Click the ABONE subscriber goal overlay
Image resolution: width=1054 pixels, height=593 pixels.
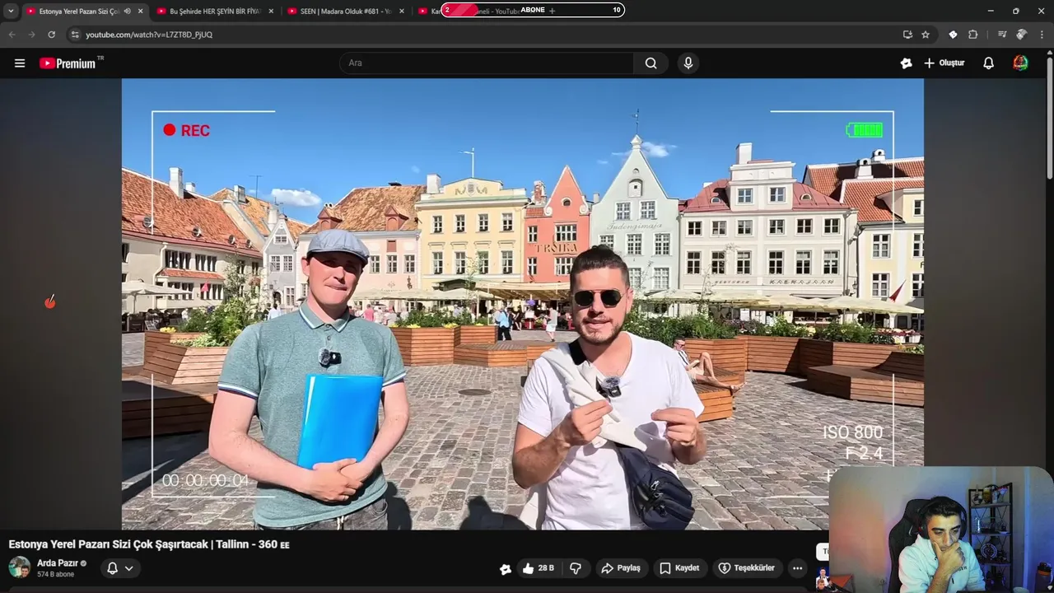click(x=533, y=10)
